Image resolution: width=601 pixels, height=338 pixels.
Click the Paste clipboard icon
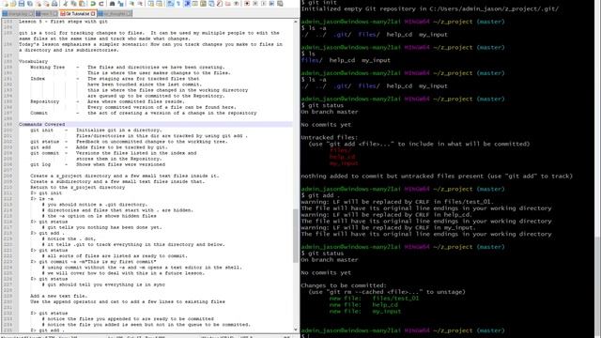(82, 4)
